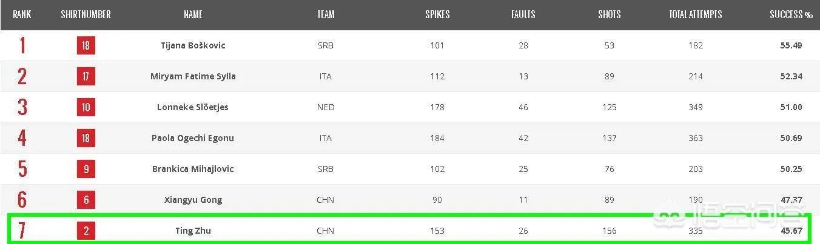Click the large rank number 1
Viewport: 820px width, 244px height.
coord(22,45)
